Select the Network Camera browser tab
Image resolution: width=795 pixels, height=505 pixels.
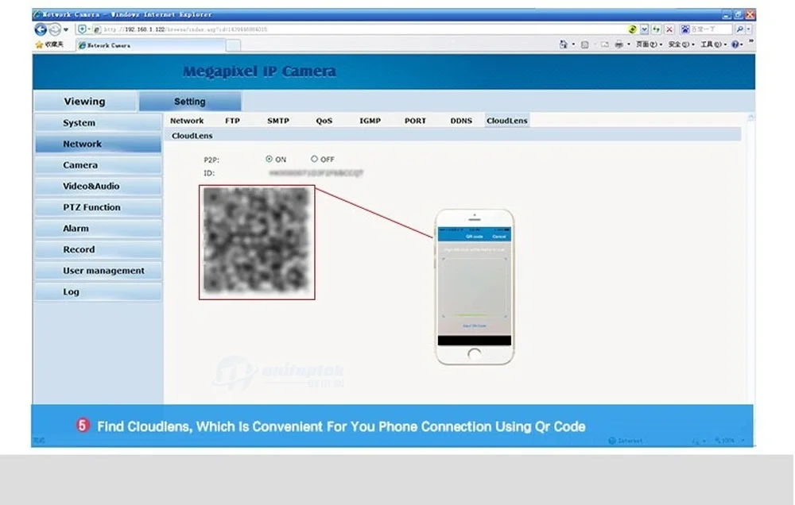pyautogui.click(x=150, y=45)
